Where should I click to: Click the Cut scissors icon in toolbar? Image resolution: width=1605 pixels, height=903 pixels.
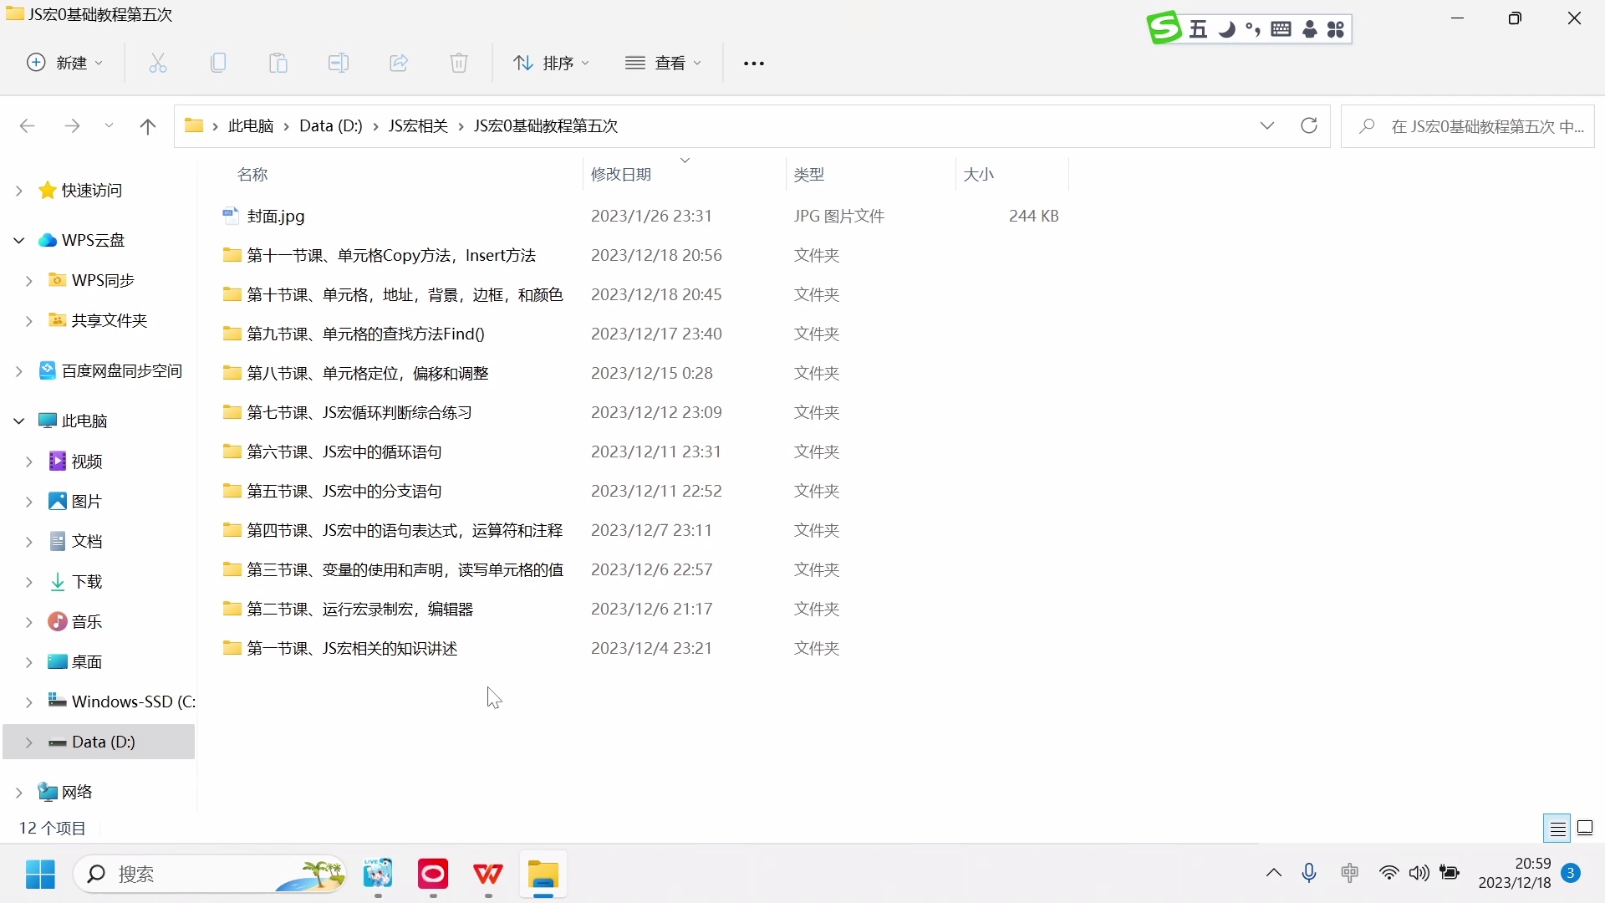(158, 63)
